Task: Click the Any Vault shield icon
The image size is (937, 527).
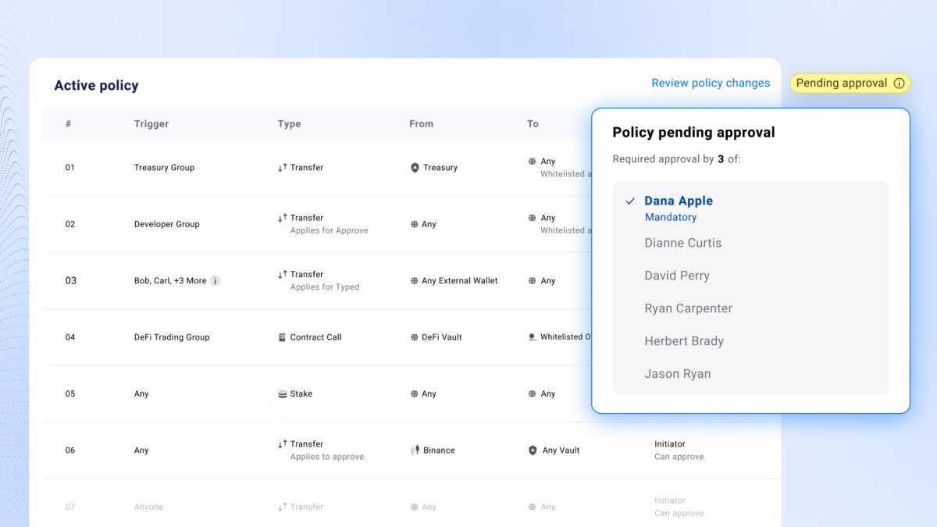Action: click(533, 450)
